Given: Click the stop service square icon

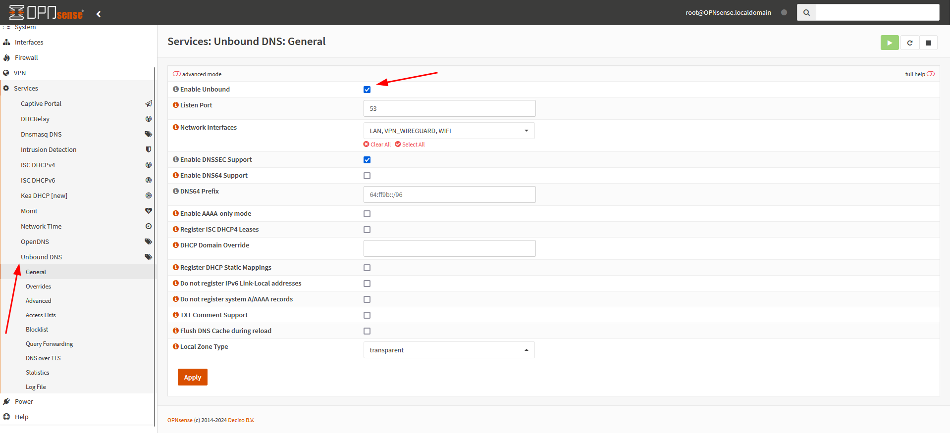Looking at the screenshot, I should pyautogui.click(x=928, y=43).
